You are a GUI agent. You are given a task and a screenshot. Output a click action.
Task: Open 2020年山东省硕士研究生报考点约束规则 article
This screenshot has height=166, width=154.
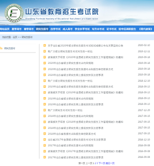tap(71, 63)
